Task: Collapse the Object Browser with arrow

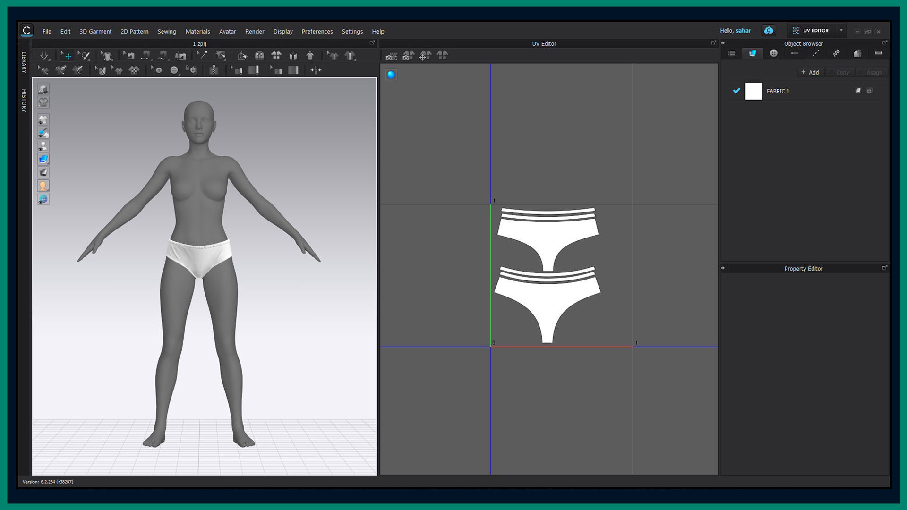Action: (723, 43)
